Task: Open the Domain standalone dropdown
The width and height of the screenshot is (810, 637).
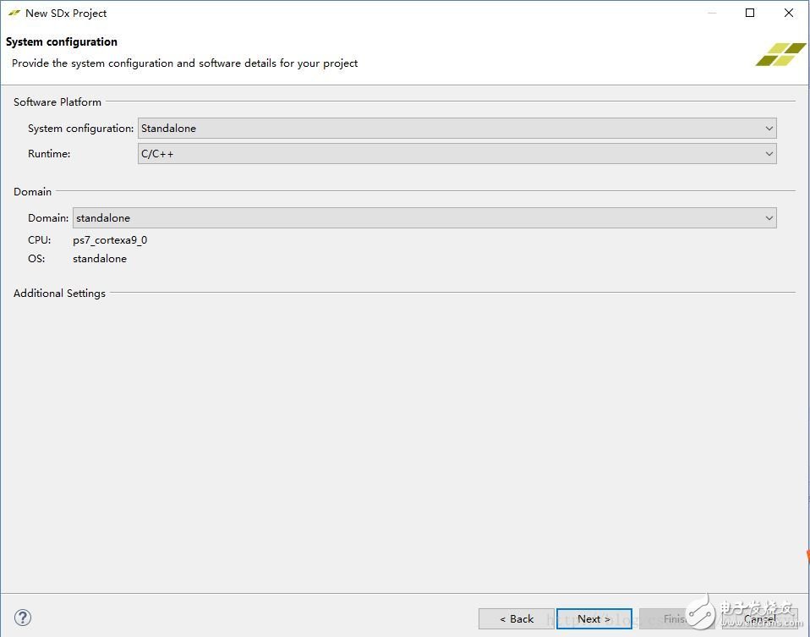Action: tap(424, 218)
